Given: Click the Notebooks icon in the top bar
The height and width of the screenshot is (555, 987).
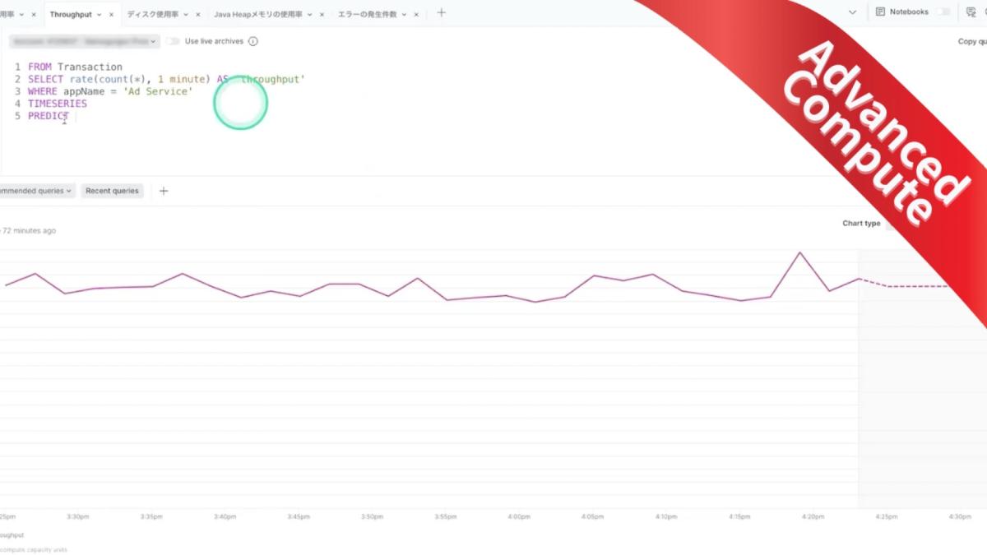Looking at the screenshot, I should tap(881, 12).
